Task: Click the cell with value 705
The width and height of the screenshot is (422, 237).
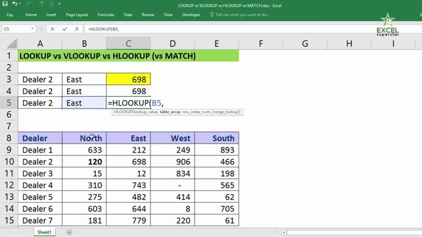Action: [217, 209]
